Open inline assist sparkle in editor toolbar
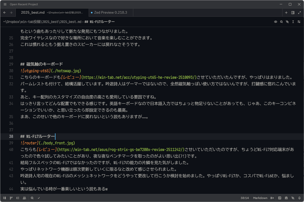The image size is (304, 202). (287, 22)
